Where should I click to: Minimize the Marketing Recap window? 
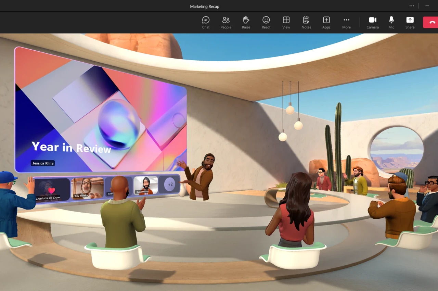pos(427,6)
